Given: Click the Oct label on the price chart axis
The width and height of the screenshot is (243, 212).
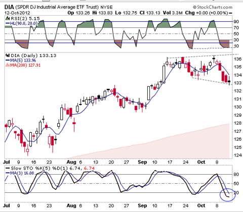Looking at the screenshot, I should point(201,162).
